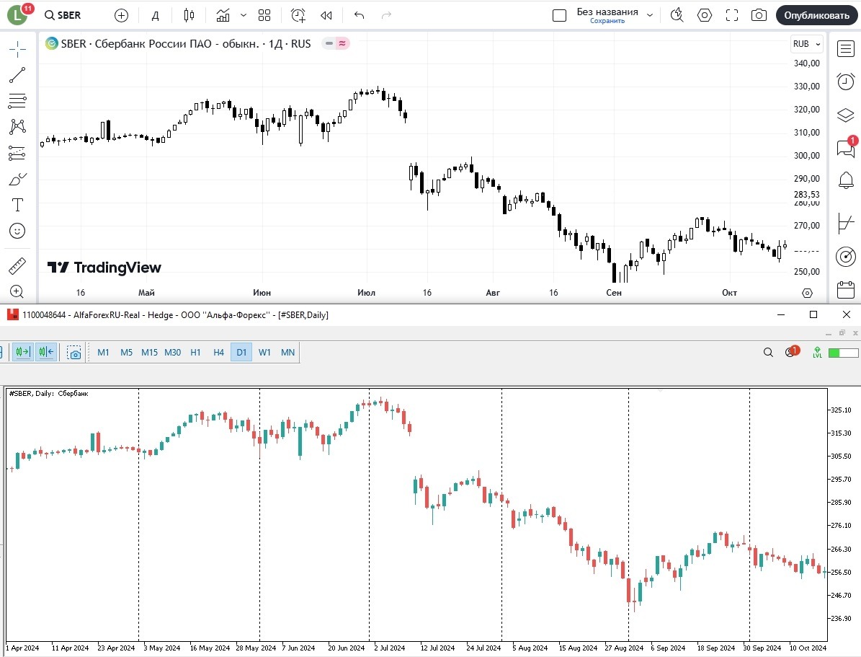Open the MetaTrader account notification icon
This screenshot has width=861, height=657.
(792, 352)
